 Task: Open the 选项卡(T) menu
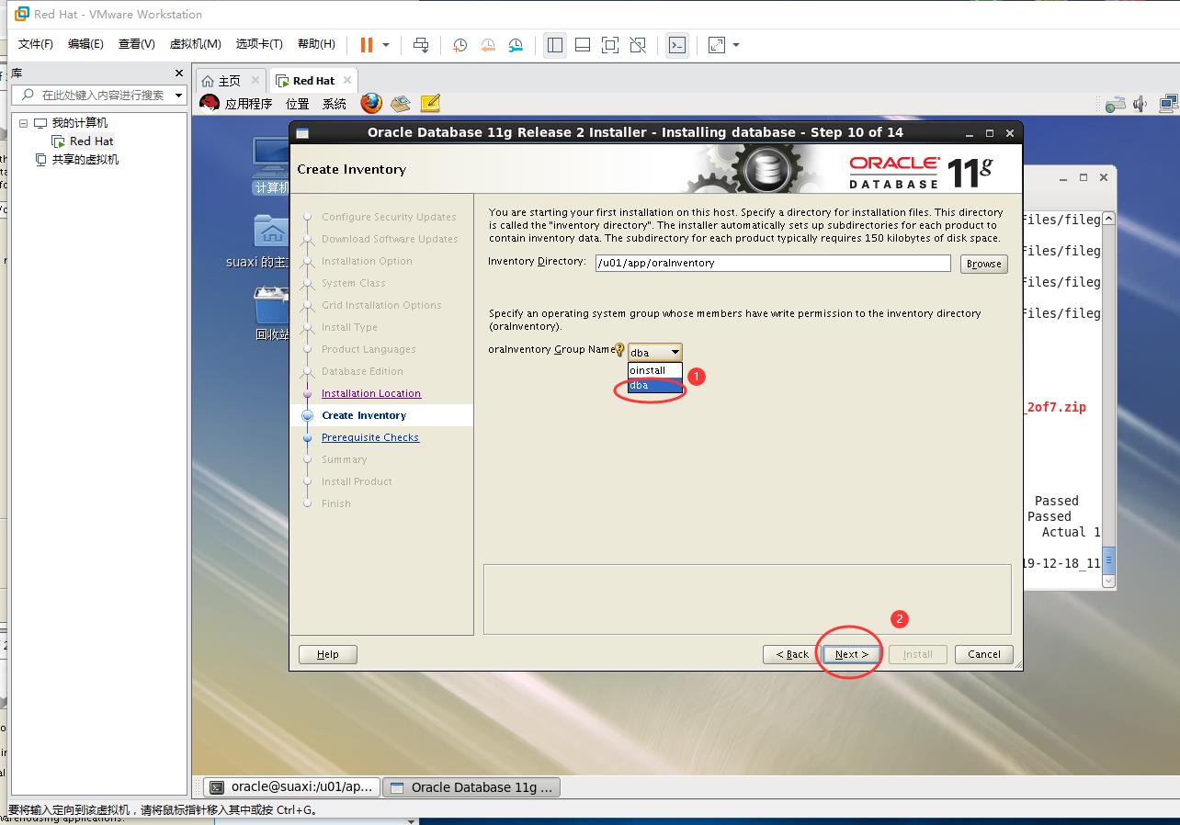coord(259,44)
